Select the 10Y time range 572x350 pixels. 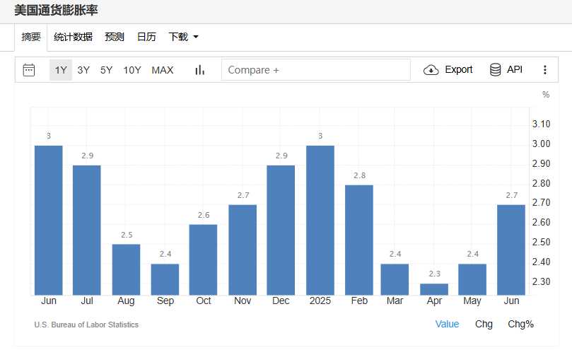[x=132, y=70]
